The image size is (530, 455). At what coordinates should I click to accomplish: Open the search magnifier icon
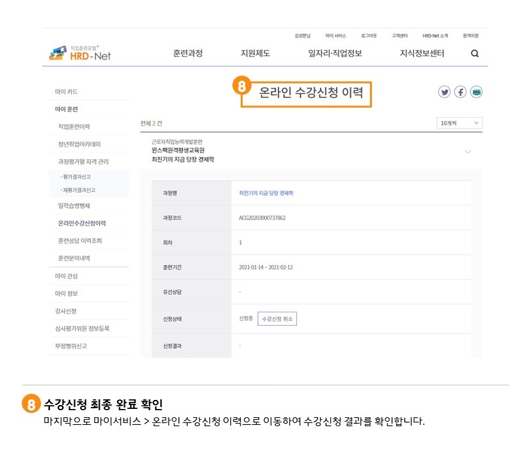click(474, 54)
